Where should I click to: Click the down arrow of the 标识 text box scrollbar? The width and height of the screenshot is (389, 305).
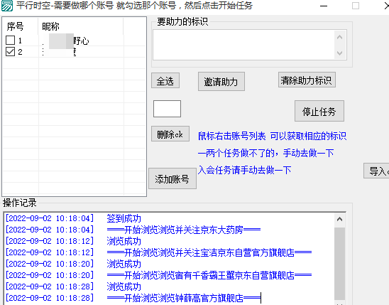pos(340,53)
